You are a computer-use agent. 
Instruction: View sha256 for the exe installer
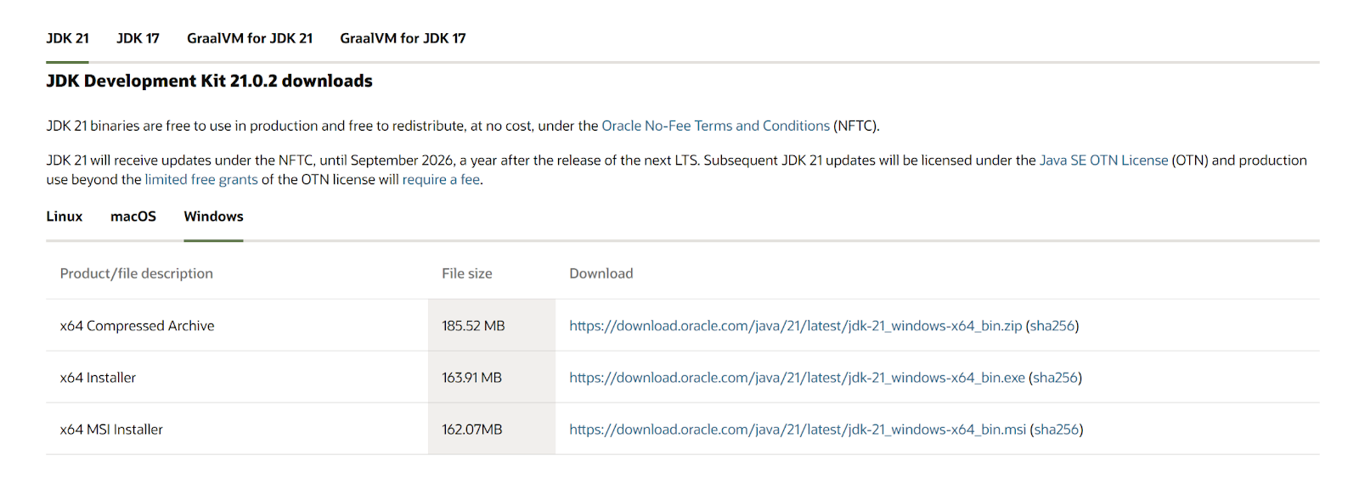(1055, 378)
